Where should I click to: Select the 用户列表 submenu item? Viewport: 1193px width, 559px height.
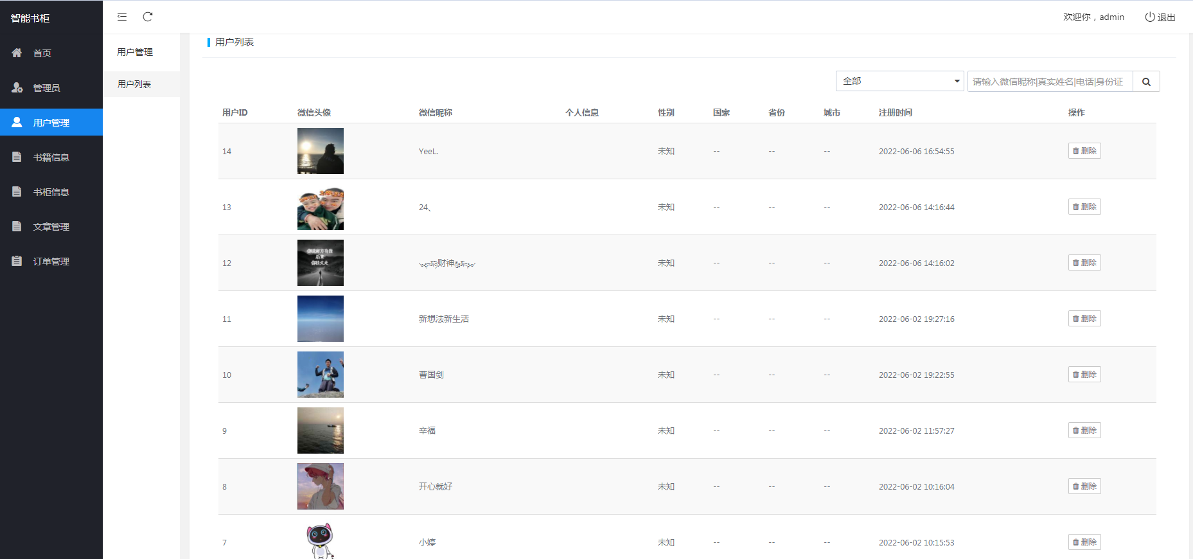(134, 84)
